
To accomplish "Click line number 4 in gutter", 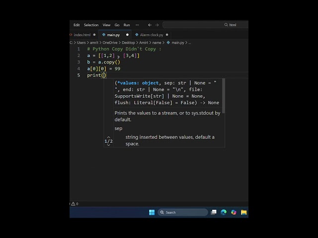I will point(79,68).
